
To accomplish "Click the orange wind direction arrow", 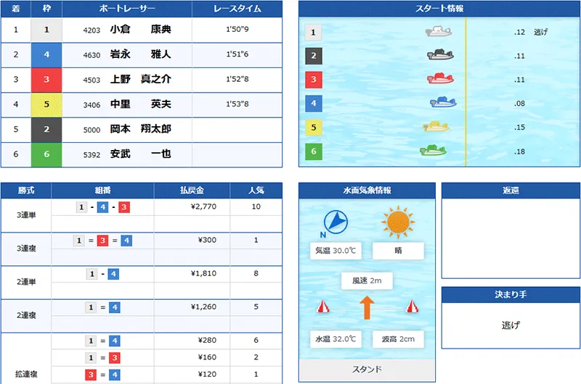I will pyautogui.click(x=367, y=307).
